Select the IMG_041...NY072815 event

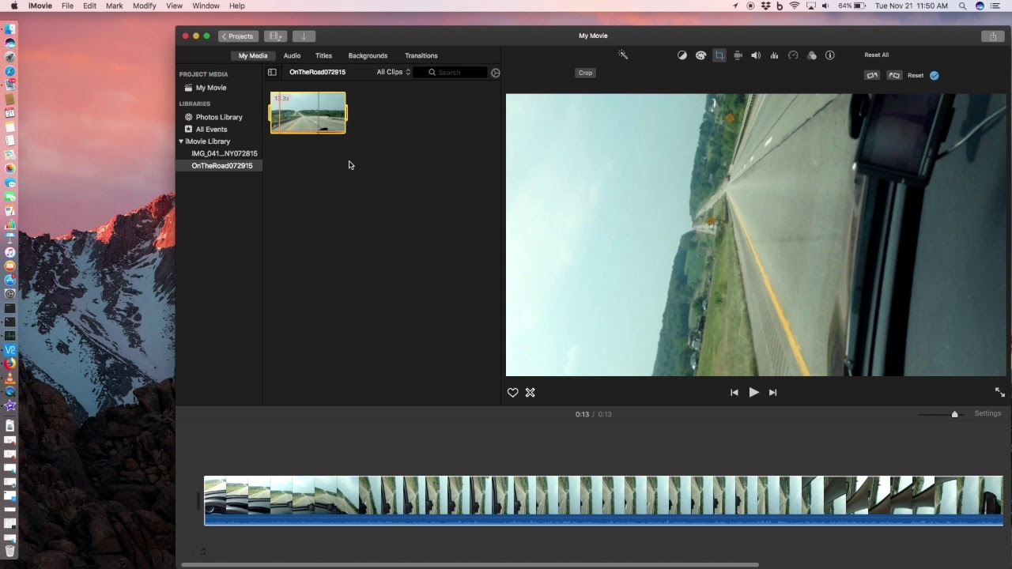click(224, 153)
